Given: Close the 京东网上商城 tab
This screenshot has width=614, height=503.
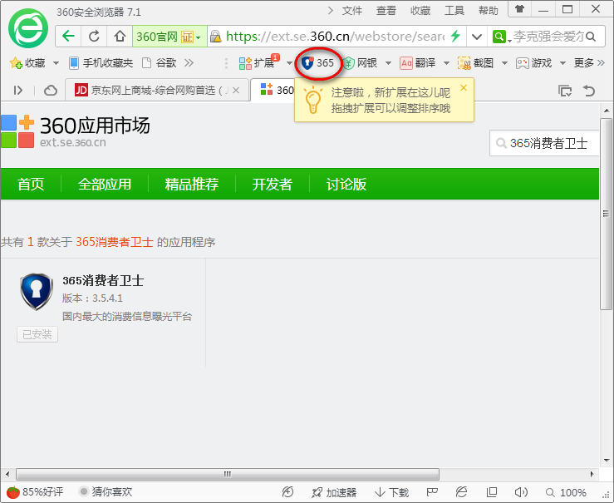Looking at the screenshot, I should coord(236,91).
